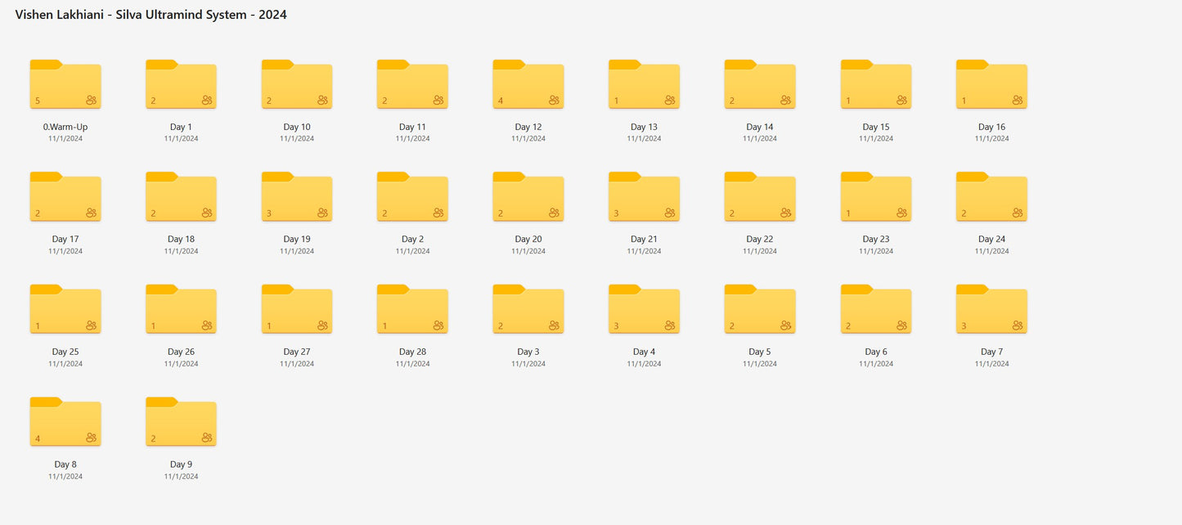Click the date under Day 22 folder
The image size is (1182, 525).
pos(760,251)
